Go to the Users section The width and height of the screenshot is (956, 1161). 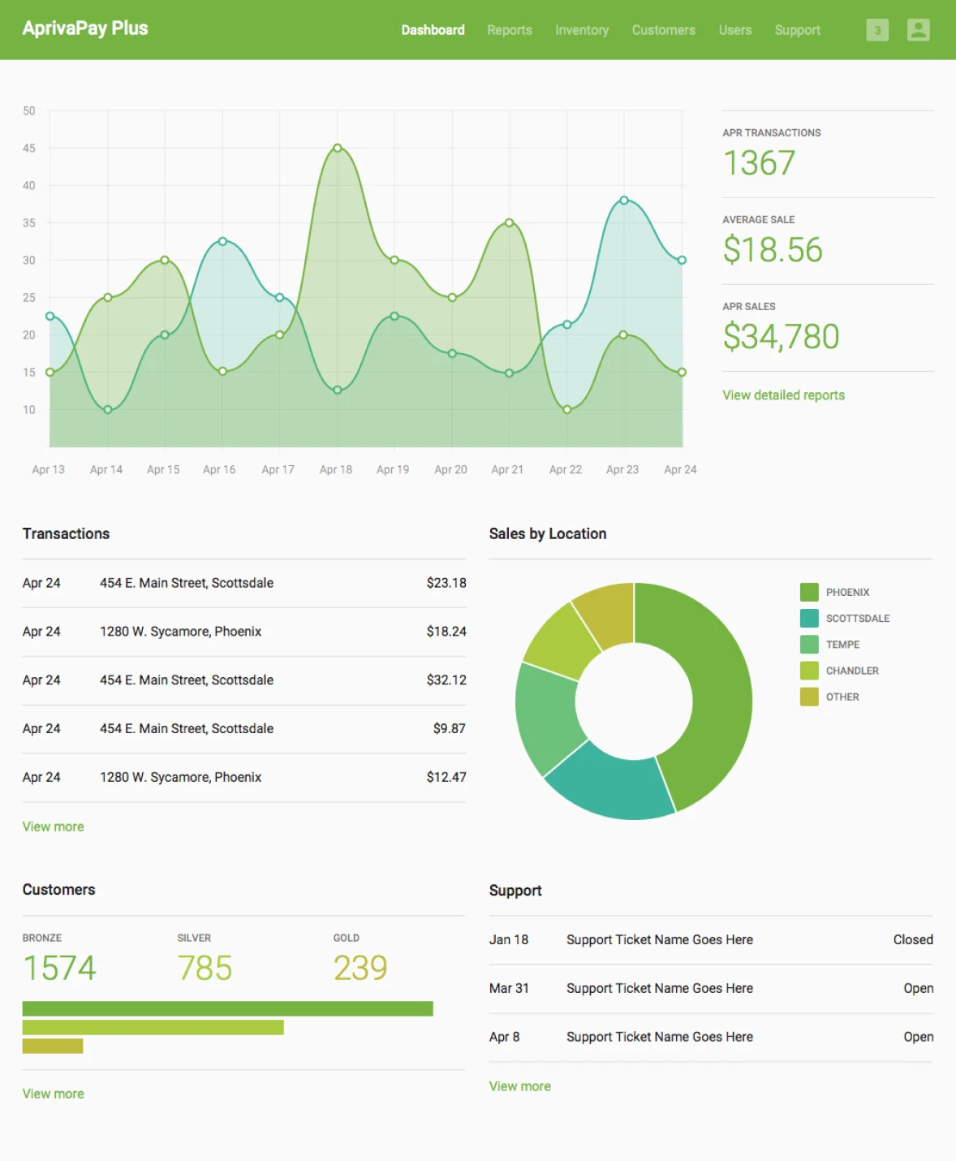coord(734,30)
